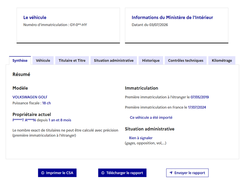Click the paper-plane icon in Envoyer le rapport
Viewport: 250px width, 182px height.
point(171,173)
